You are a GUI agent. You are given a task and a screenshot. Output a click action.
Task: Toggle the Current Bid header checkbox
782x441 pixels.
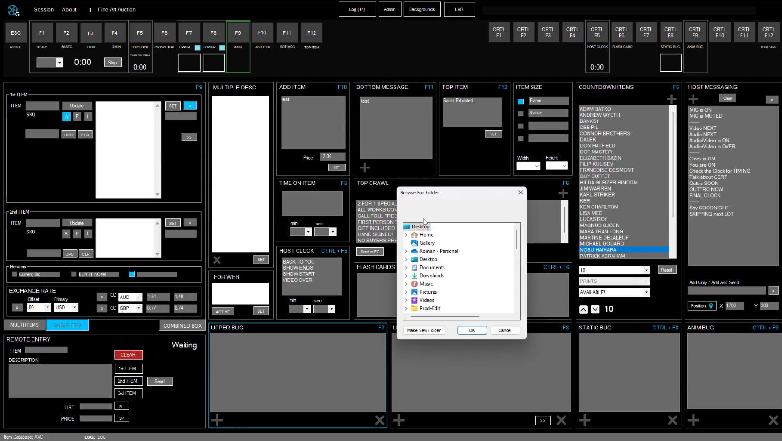pyautogui.click(x=15, y=274)
